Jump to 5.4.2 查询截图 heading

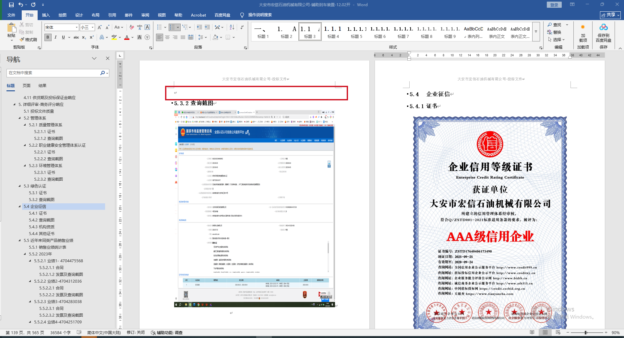(42, 220)
